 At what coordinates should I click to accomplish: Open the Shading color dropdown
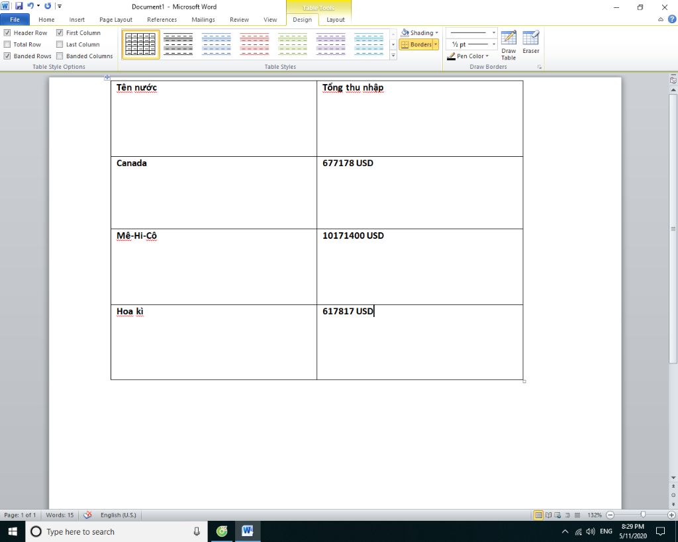tap(437, 32)
